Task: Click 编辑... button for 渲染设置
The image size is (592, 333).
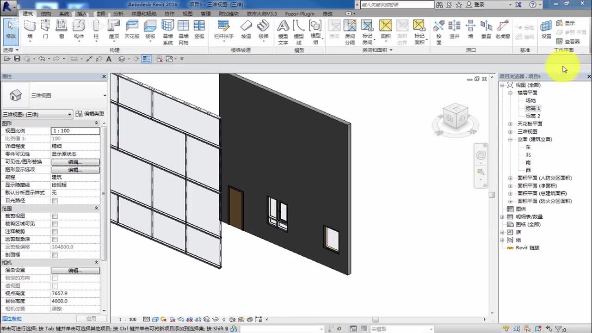Action: [75, 270]
